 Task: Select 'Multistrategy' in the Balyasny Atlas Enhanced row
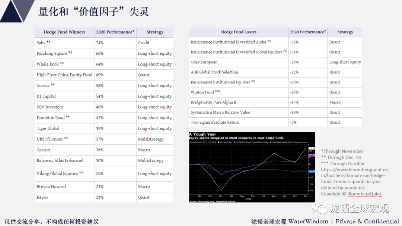[151, 160]
